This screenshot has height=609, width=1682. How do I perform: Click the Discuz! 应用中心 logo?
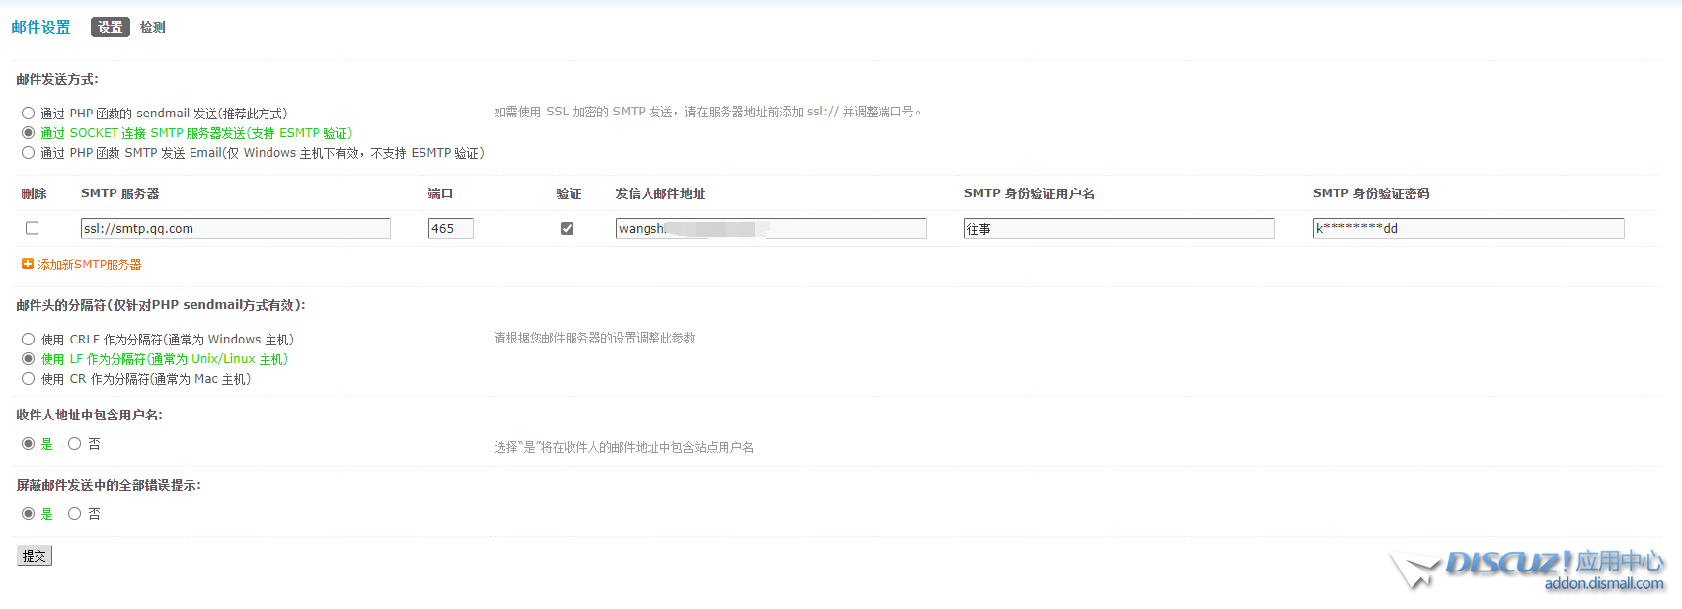[x=1528, y=570]
